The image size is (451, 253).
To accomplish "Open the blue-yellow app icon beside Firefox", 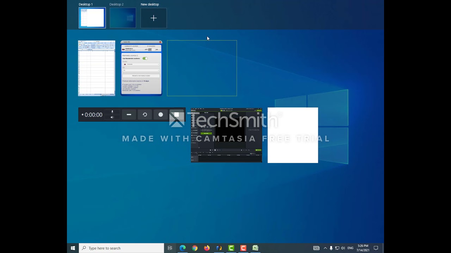I will [219, 248].
